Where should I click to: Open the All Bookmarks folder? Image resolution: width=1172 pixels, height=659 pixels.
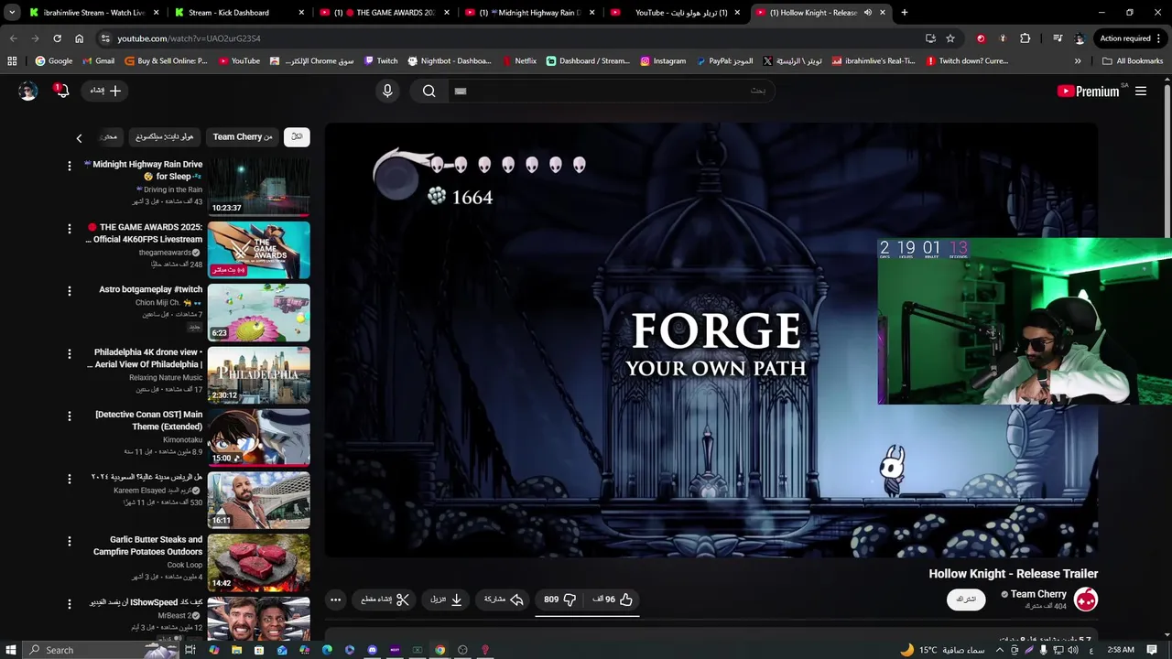tap(1133, 61)
